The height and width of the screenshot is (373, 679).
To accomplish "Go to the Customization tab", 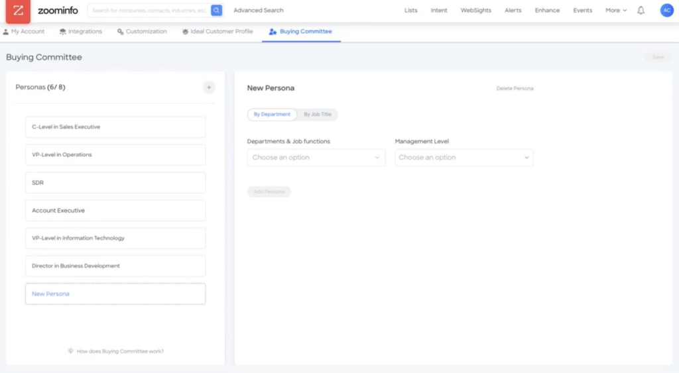I will click(142, 32).
